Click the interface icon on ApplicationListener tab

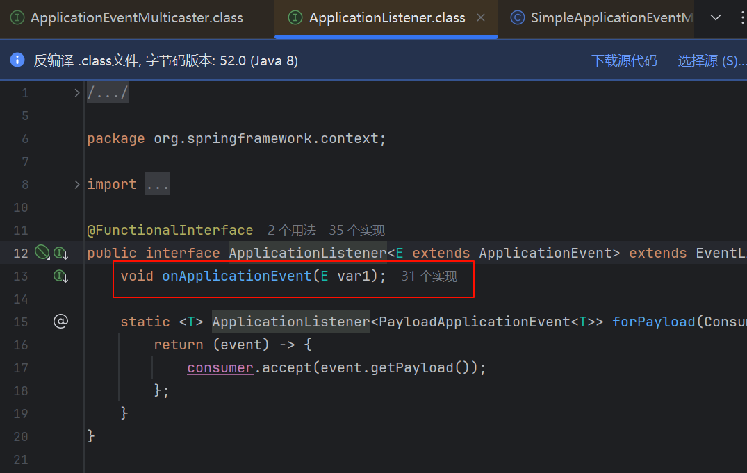click(295, 18)
